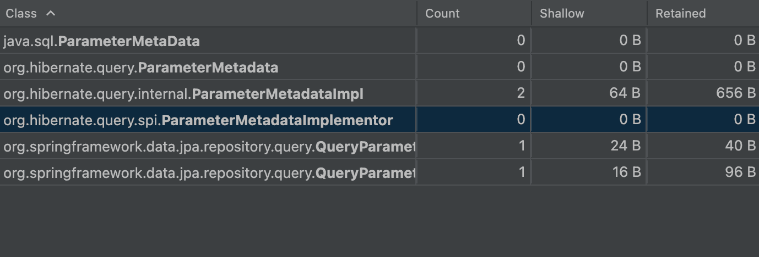This screenshot has height=257, width=759.
Task: Click the divider between Class and Count headers
Action: pyautogui.click(x=417, y=13)
